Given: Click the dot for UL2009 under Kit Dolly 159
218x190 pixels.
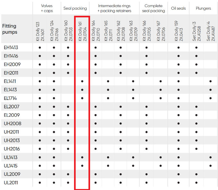Looking at the screenshot, I should [178, 174].
